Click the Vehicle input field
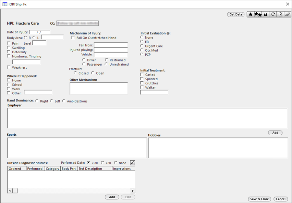This screenshot has height=203, width=292. (x=111, y=54)
